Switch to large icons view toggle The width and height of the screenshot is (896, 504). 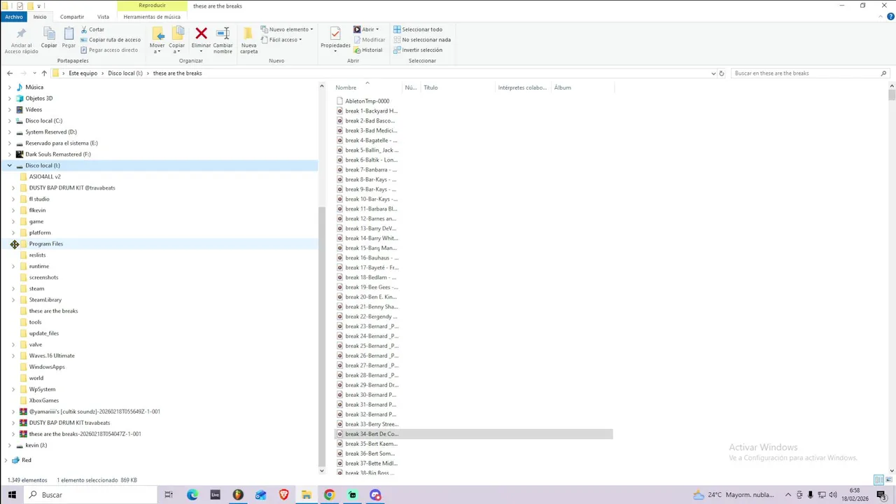click(888, 480)
